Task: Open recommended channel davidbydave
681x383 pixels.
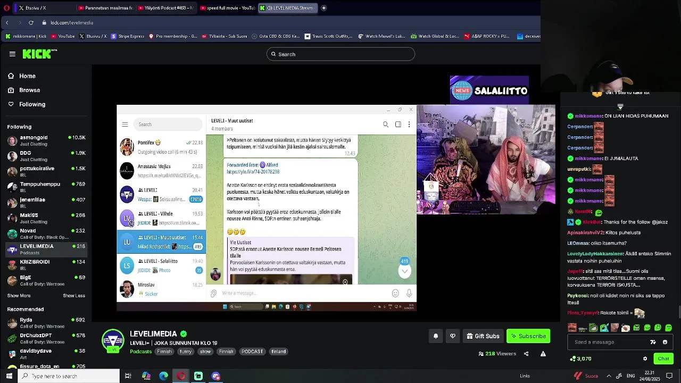Action: pyautogui.click(x=46, y=354)
